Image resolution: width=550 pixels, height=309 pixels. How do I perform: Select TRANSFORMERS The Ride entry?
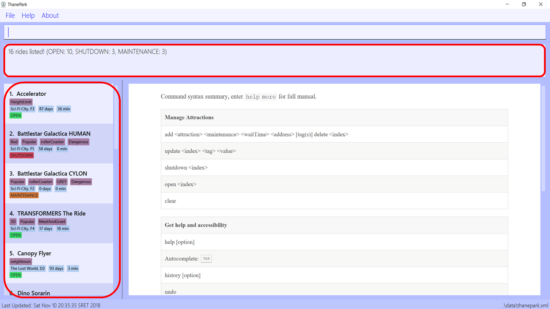pos(59,224)
